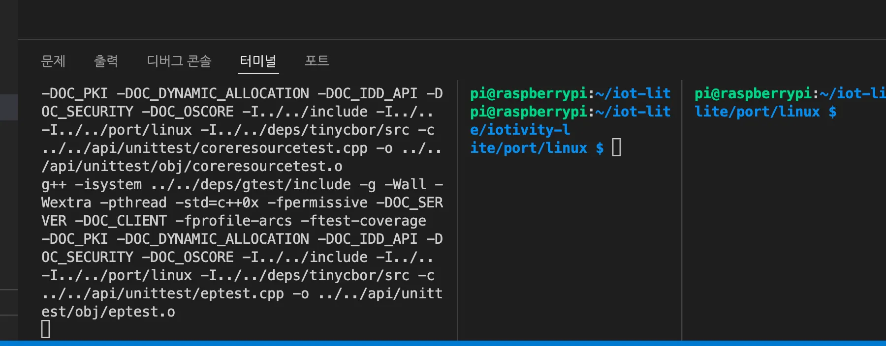Screen dimensions: 886x346
Task: Focus the middle terminal at its prompt cursor
Action: (617, 147)
